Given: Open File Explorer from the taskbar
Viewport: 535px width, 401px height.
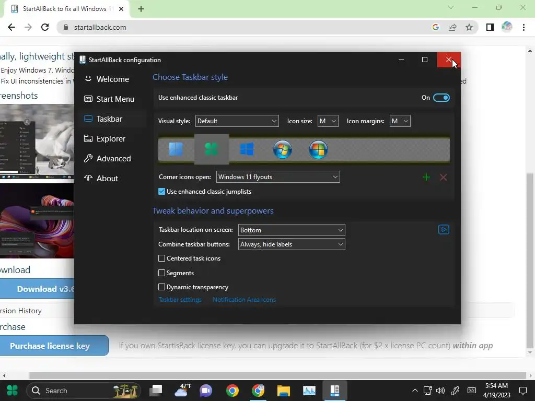Looking at the screenshot, I should [x=284, y=391].
